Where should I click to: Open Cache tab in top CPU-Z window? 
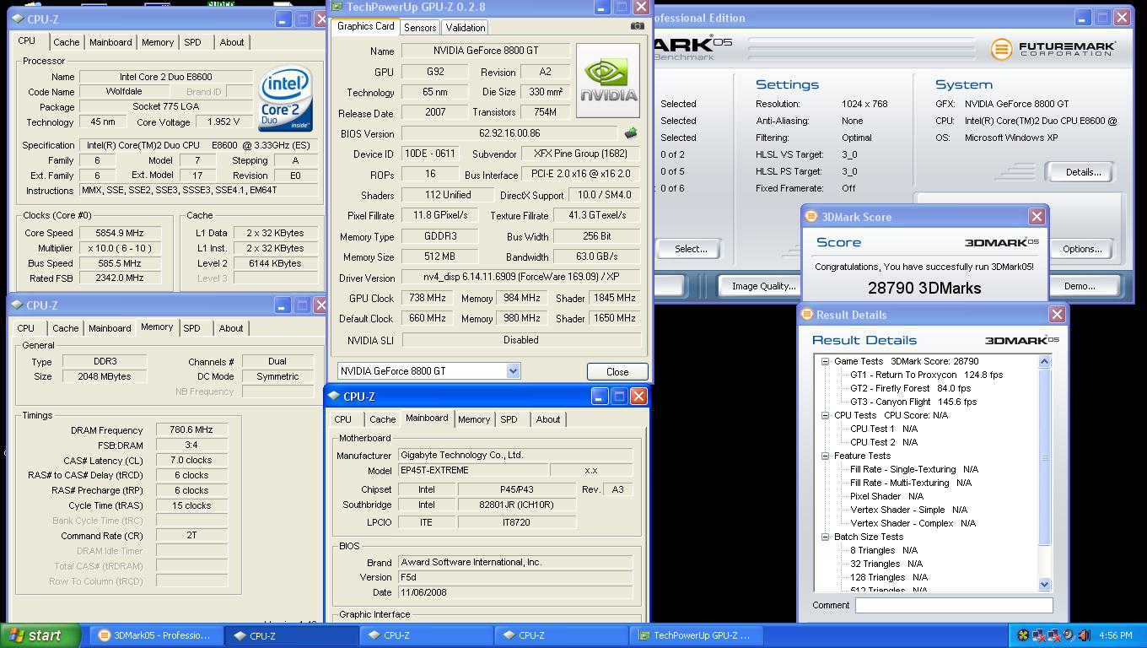pos(67,42)
